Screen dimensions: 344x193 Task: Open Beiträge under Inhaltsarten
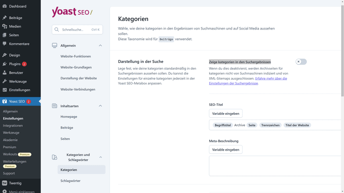pyautogui.click(x=67, y=128)
